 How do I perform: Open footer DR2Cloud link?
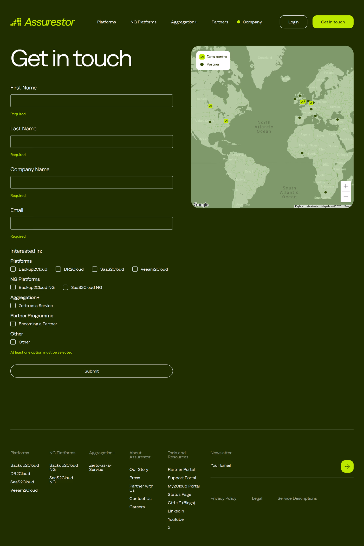20,473
